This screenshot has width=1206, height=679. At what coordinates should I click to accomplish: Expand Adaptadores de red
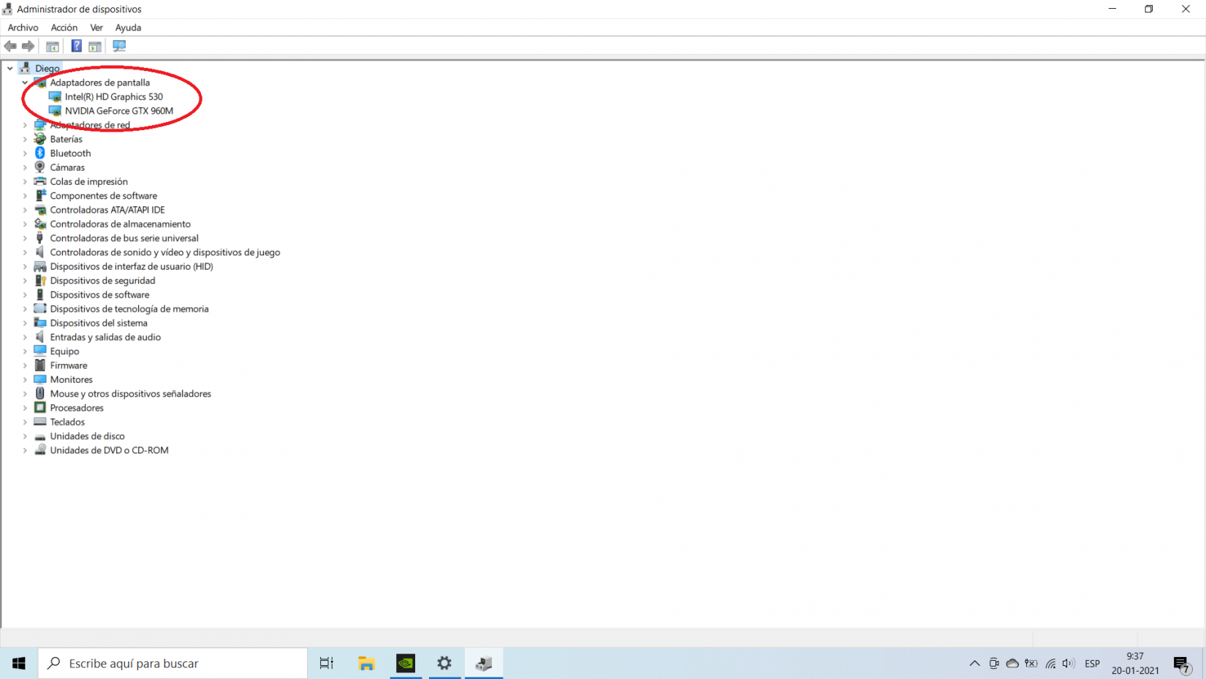[25, 125]
